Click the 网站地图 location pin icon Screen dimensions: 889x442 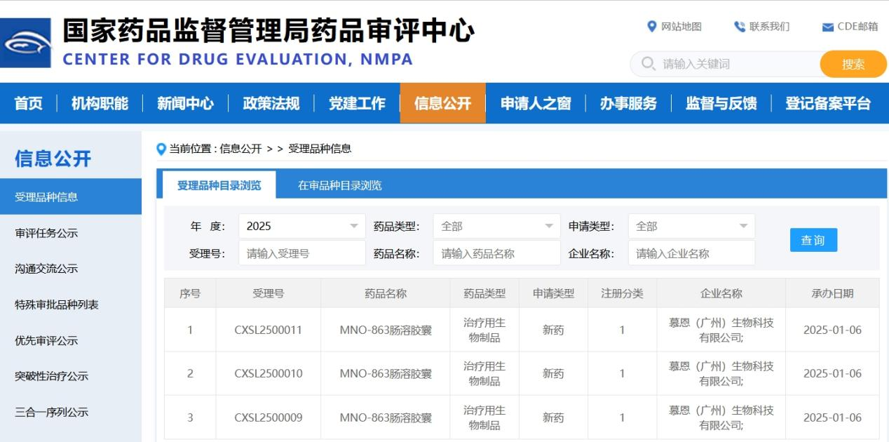[x=651, y=27]
